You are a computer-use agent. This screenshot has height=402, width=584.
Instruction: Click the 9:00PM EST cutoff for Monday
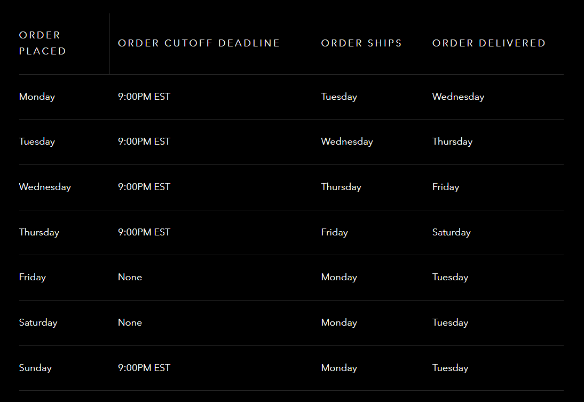coord(144,97)
